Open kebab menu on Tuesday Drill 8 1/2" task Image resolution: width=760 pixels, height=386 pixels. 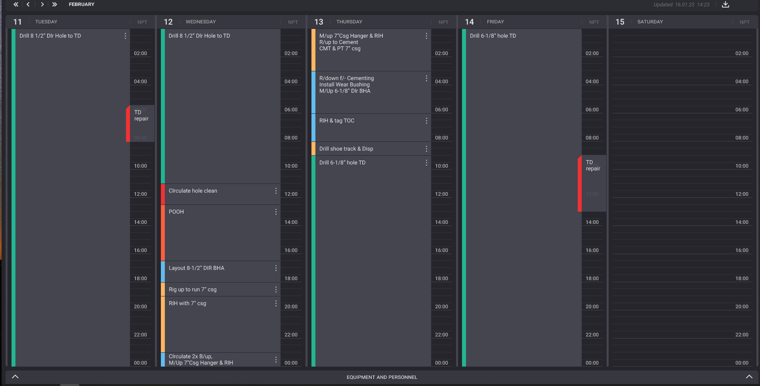tap(125, 36)
